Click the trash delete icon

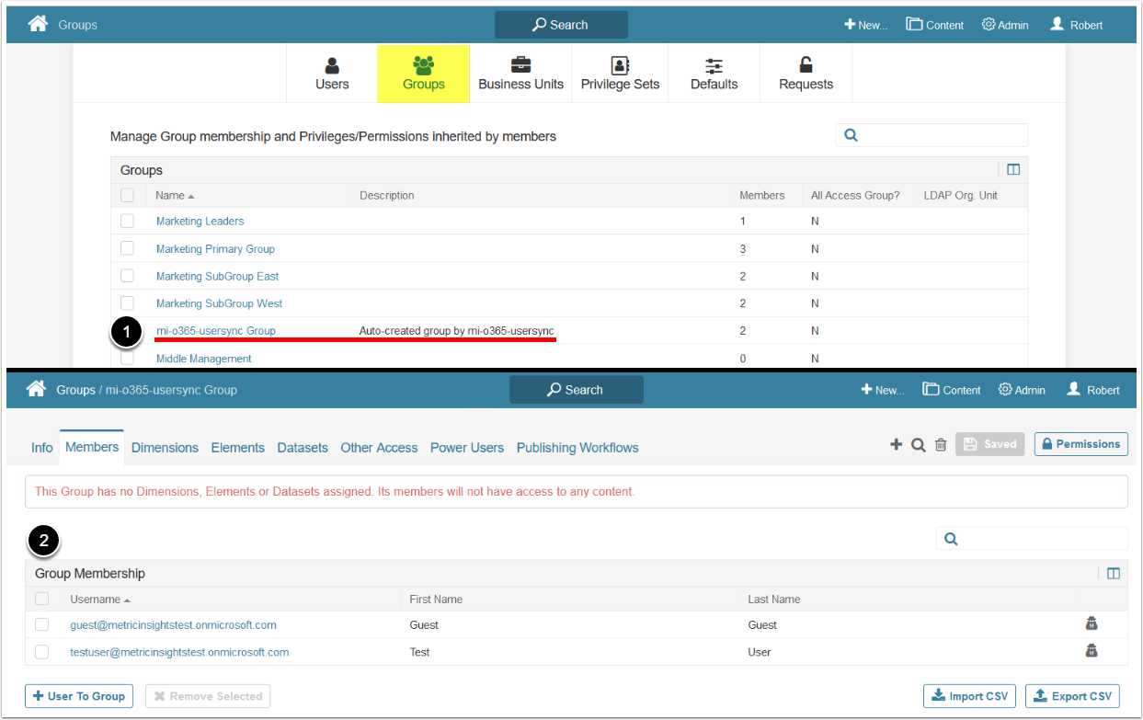tap(940, 444)
